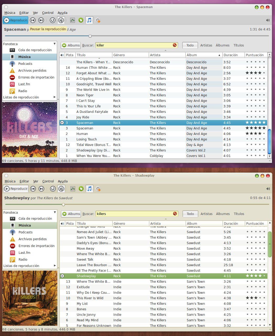Select Álbumes filter in Shadowplay window

223,214
